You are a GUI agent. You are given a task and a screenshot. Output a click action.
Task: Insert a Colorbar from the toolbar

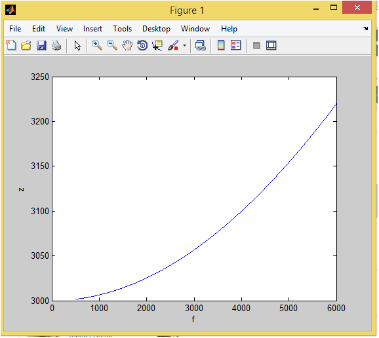[221, 45]
